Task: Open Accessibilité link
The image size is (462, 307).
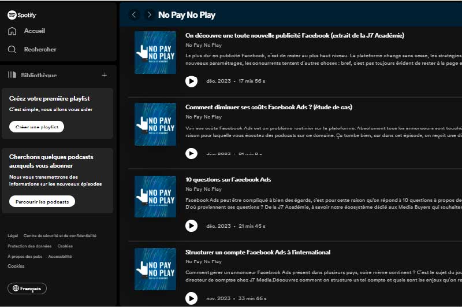Action: [60, 256]
